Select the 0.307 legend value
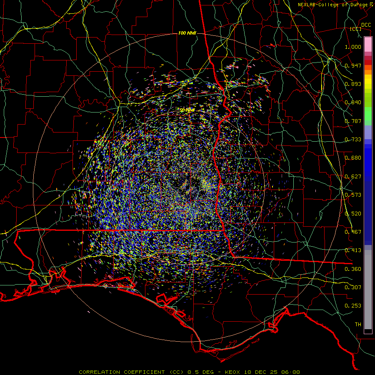Screen dimensions: 375x375 pos(353,287)
